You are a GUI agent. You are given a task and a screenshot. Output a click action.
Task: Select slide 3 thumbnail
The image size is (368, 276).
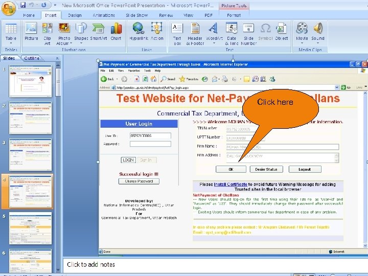[30, 155]
